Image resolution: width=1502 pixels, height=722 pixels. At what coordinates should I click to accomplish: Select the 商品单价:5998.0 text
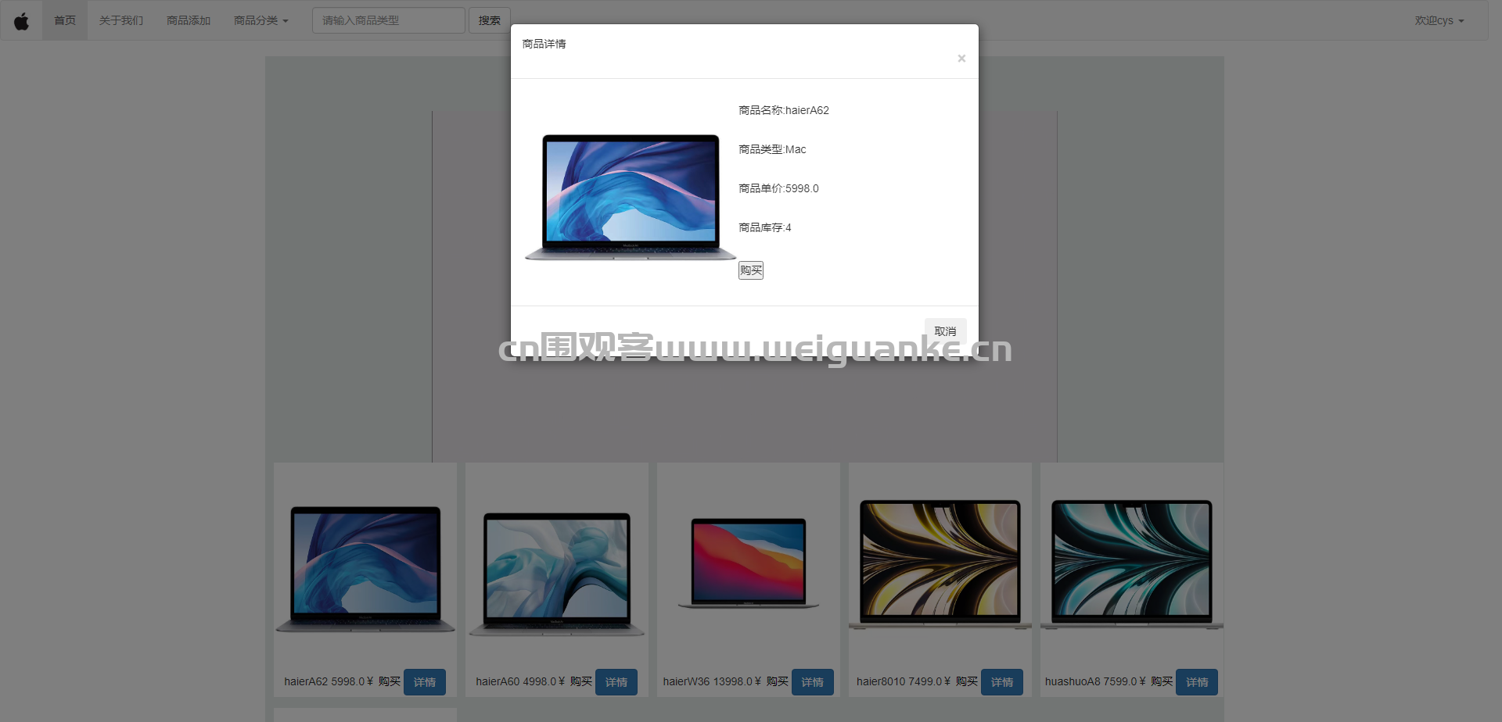778,188
